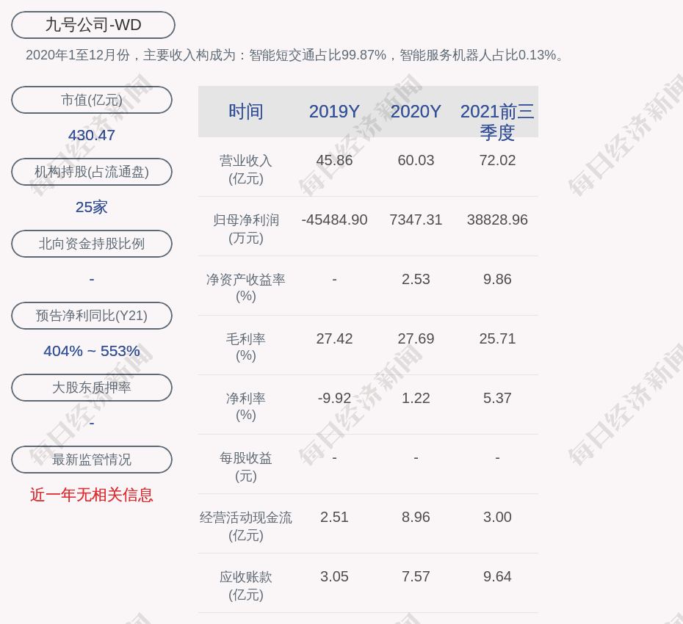Select the 应收账款(亿元) row label
Screen dimensions: 683x624
(246, 585)
